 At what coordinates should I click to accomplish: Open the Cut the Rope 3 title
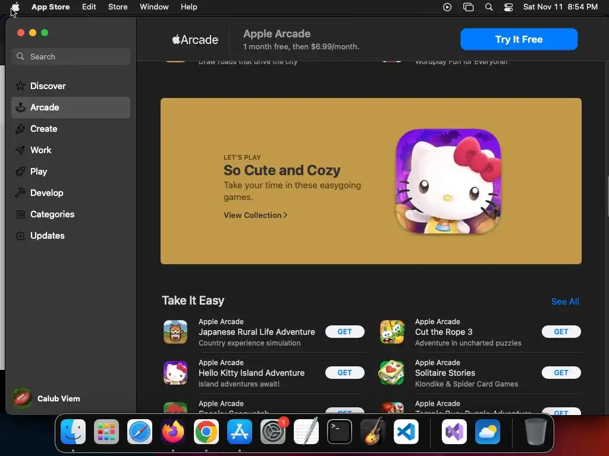[444, 332]
